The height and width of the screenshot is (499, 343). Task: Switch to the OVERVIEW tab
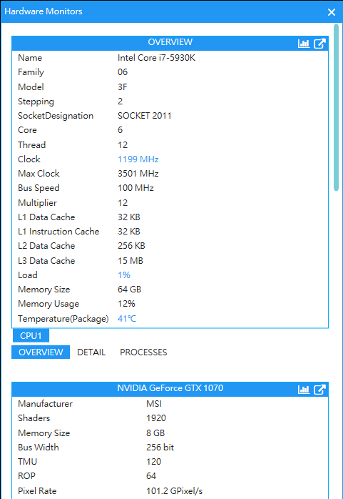41,352
